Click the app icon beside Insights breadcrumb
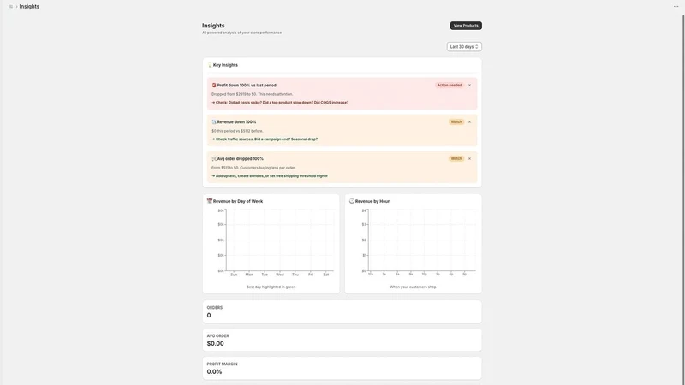Image resolution: width=685 pixels, height=385 pixels. [x=11, y=7]
